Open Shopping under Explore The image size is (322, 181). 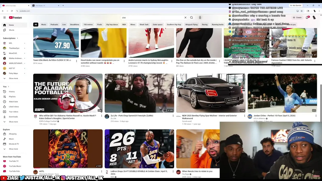13,134
